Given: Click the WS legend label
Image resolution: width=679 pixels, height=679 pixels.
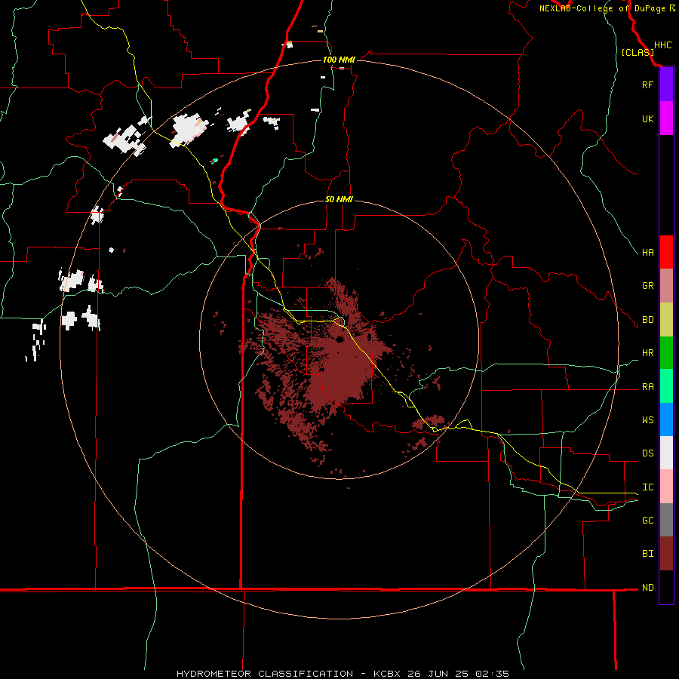Looking at the screenshot, I should tap(647, 419).
